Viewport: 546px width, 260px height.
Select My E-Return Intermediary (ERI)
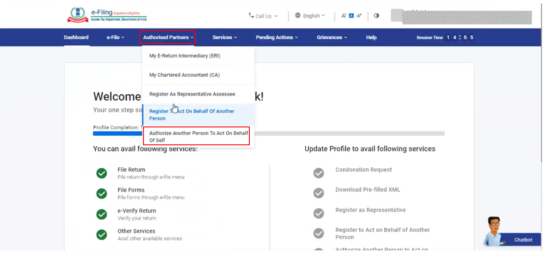pyautogui.click(x=185, y=56)
